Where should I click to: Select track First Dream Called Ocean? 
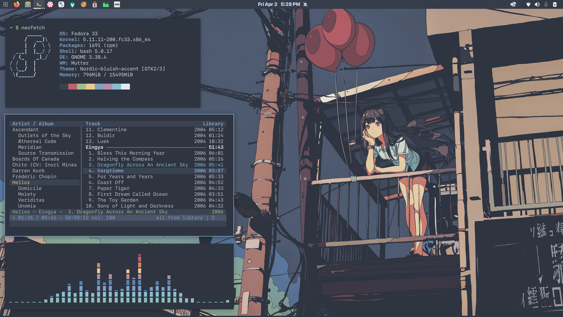(x=155, y=194)
